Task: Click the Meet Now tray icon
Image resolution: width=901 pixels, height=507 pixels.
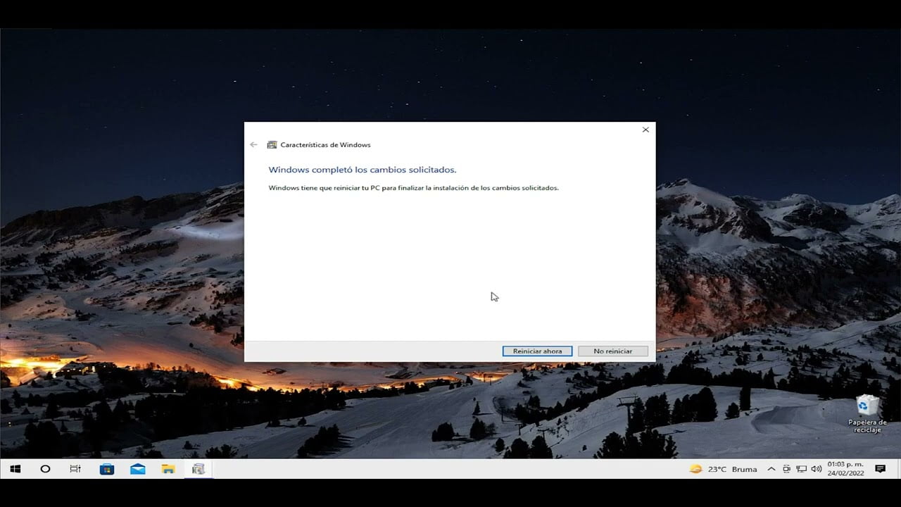Action: click(786, 469)
